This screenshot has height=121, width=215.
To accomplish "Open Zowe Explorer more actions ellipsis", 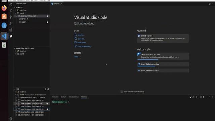I will [x=47, y=4].
